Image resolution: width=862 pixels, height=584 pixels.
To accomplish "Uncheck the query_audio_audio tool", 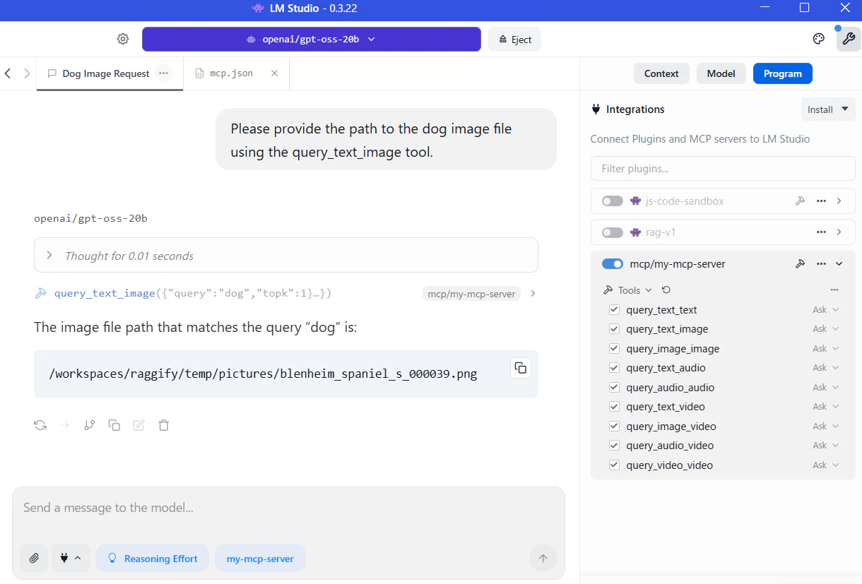I will pos(614,388).
